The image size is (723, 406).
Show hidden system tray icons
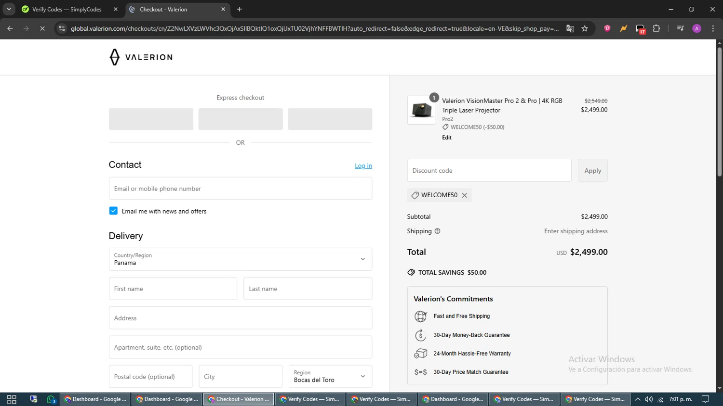[638, 399]
